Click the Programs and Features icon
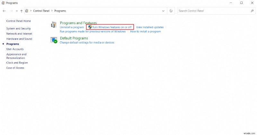This screenshot has height=135, width=257. (54, 25)
